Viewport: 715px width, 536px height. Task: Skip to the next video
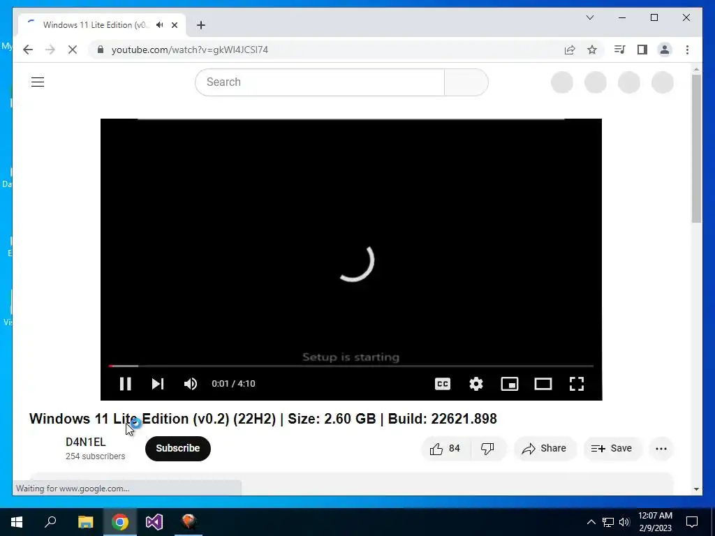[x=158, y=384]
